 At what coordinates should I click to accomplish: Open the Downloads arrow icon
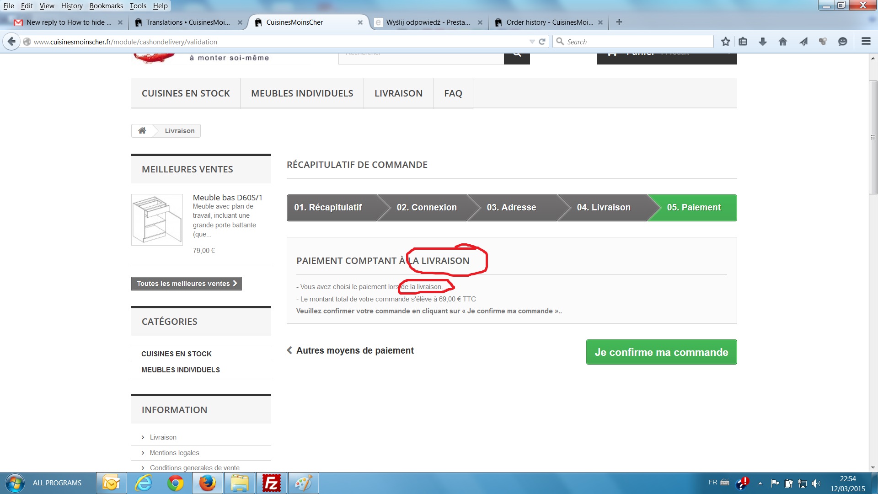pos(762,42)
